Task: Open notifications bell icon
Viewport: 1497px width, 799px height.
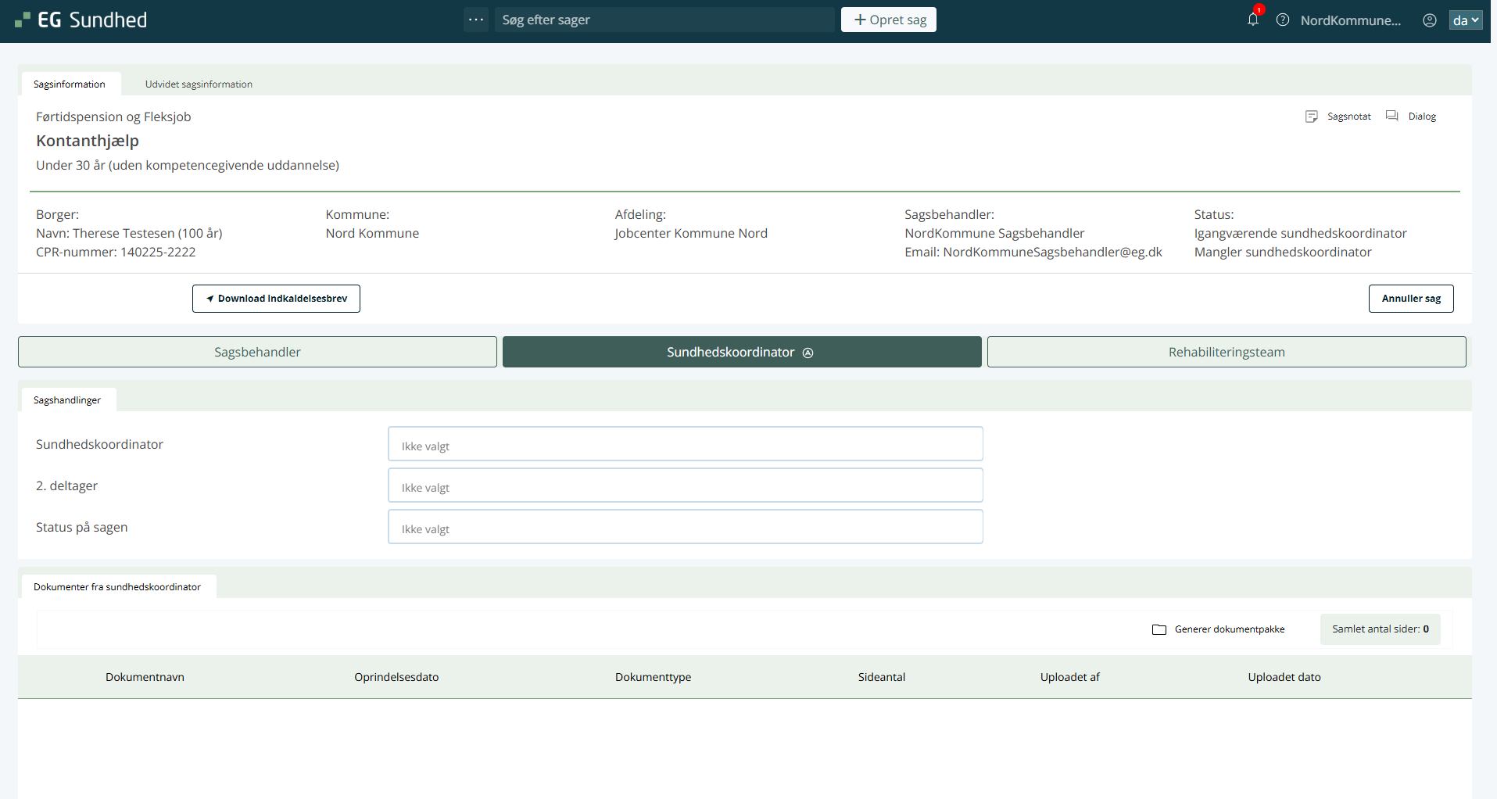Action: point(1253,20)
